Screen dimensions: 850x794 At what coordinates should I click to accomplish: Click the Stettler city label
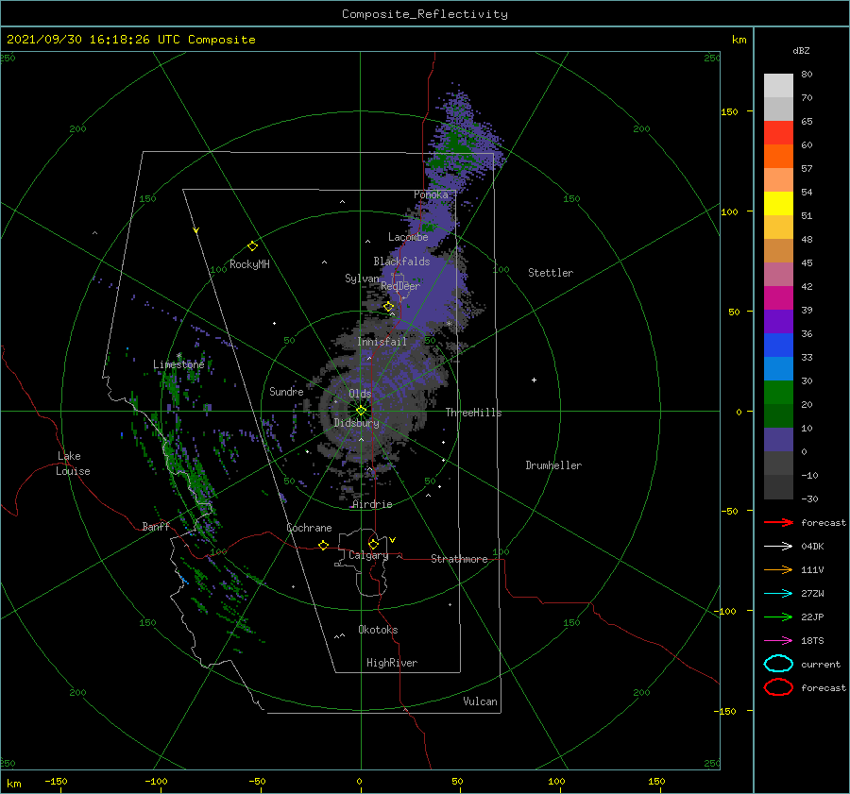(551, 273)
